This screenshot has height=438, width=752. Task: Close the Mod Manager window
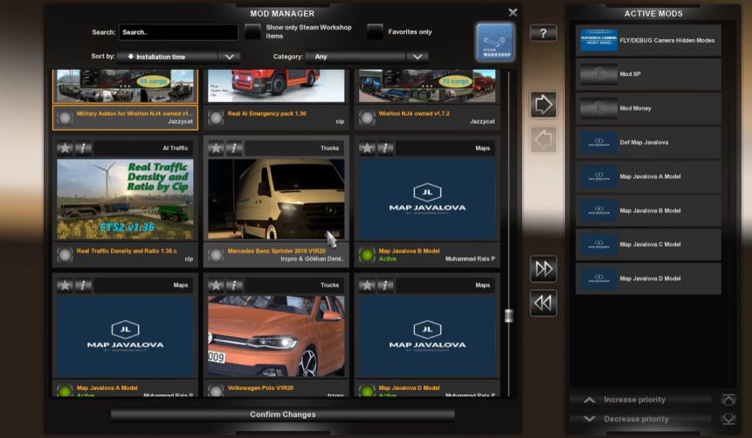513,12
